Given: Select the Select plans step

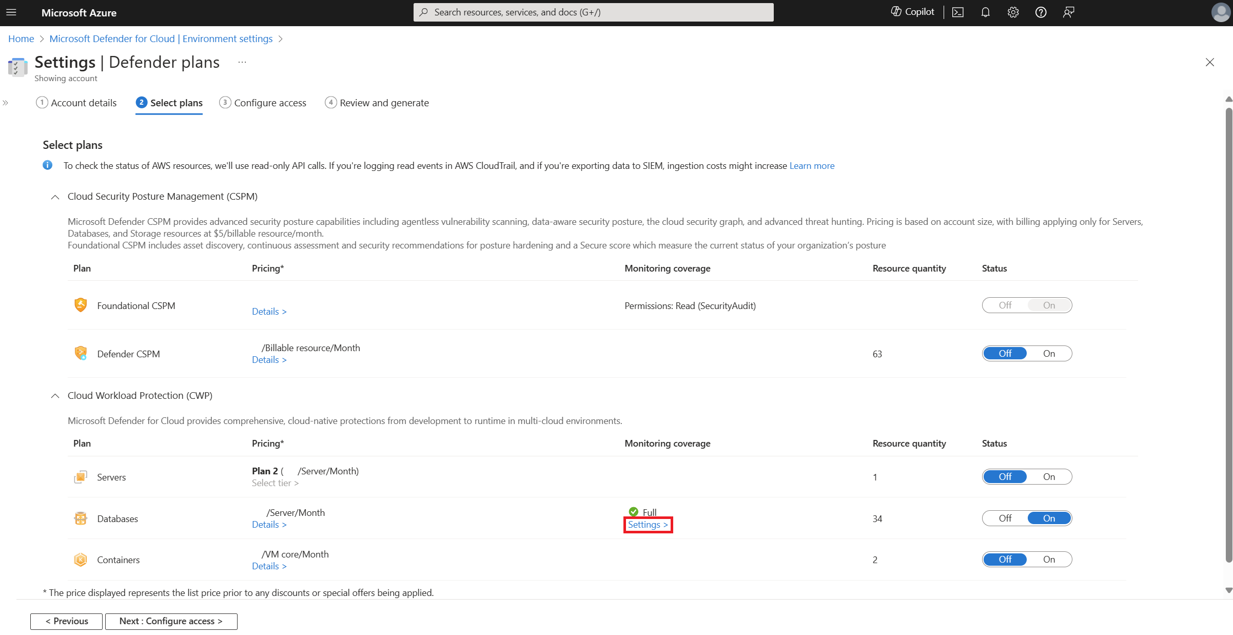Looking at the screenshot, I should pos(169,103).
